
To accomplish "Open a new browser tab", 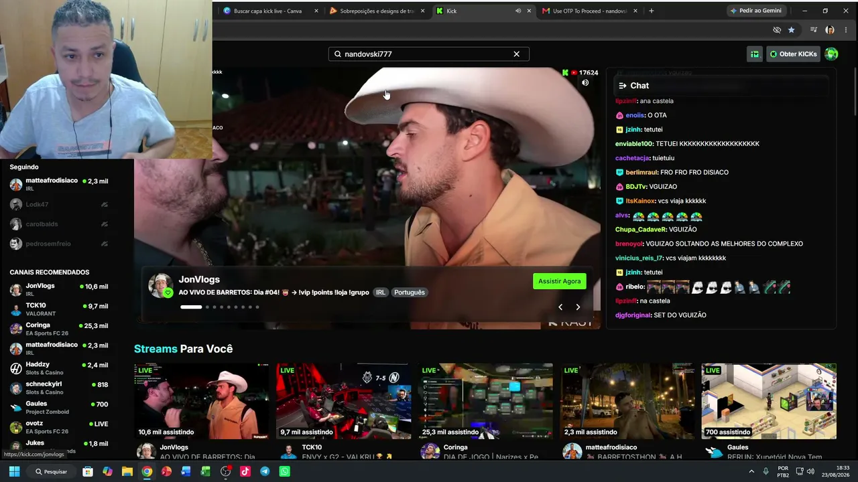I will pyautogui.click(x=652, y=11).
